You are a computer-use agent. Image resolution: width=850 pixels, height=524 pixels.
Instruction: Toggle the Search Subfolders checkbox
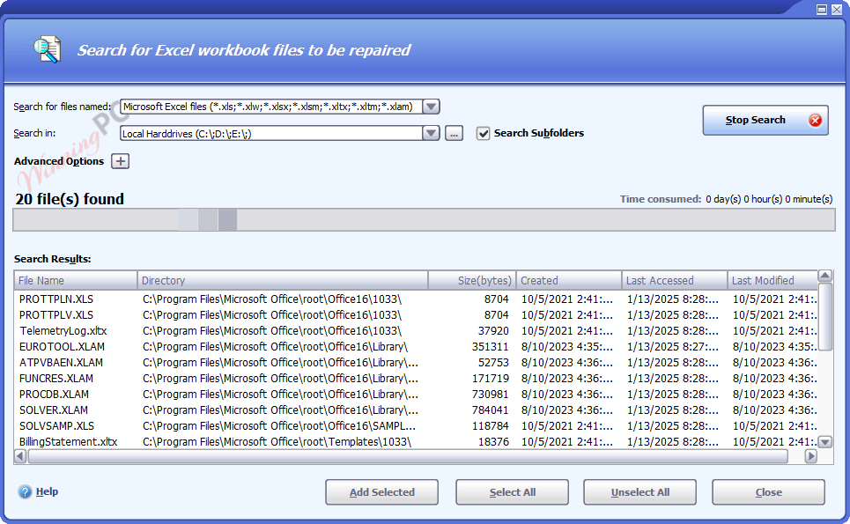[x=483, y=133]
